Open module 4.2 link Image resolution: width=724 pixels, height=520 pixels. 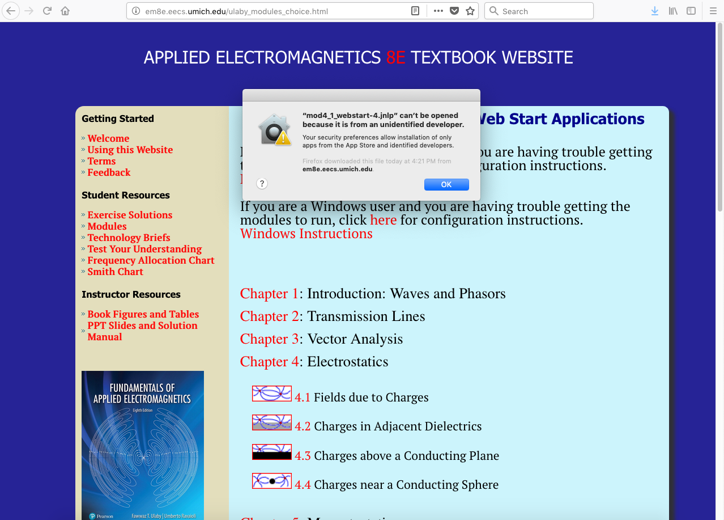coord(303,426)
